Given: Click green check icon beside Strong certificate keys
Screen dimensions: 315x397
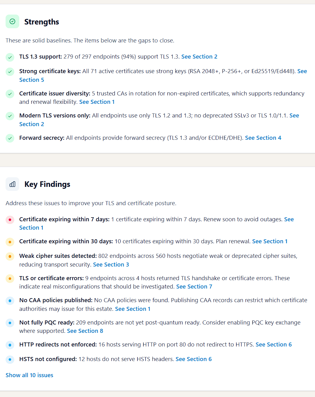Looking at the screenshot, I should coord(10,72).
